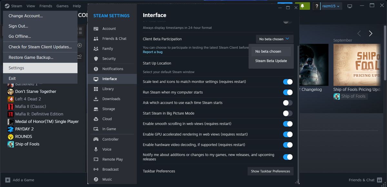Screen dimensions: 387x187
Task: Click the green notifications bell icon
Action: (303, 6)
